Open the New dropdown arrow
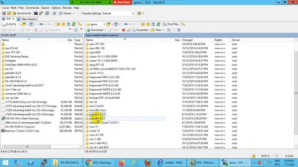Image resolution: width=298 pixels, height=167 pixels. coord(163,30)
